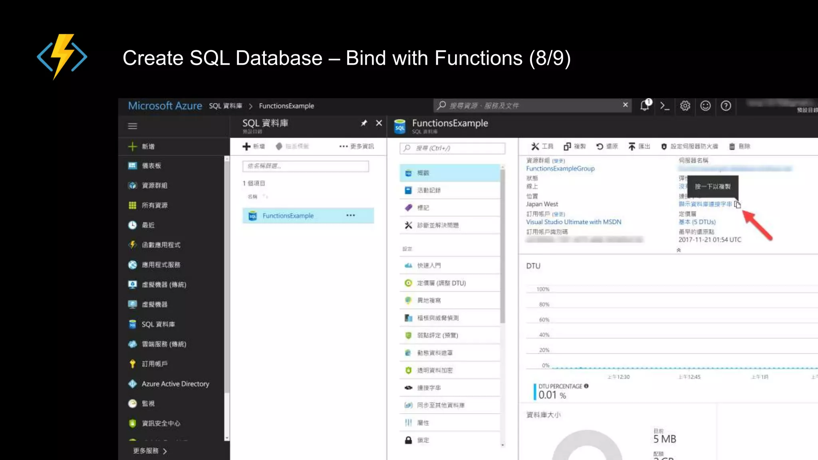Click the 虛擬機器 monitor icon

[133, 304]
